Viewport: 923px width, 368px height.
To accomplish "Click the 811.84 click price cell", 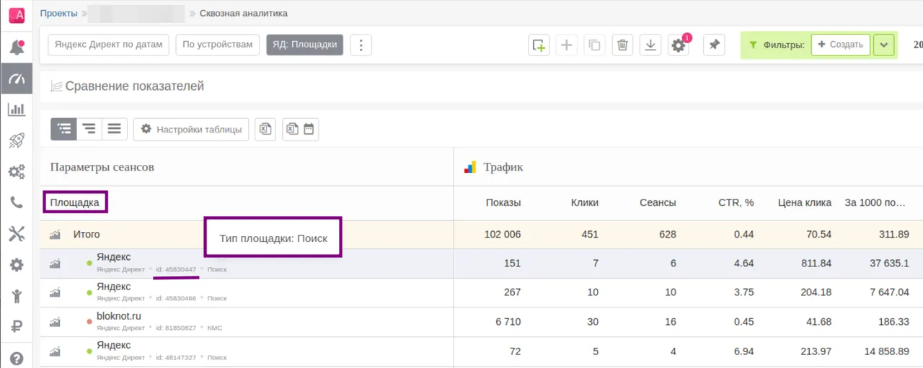I will tap(816, 264).
